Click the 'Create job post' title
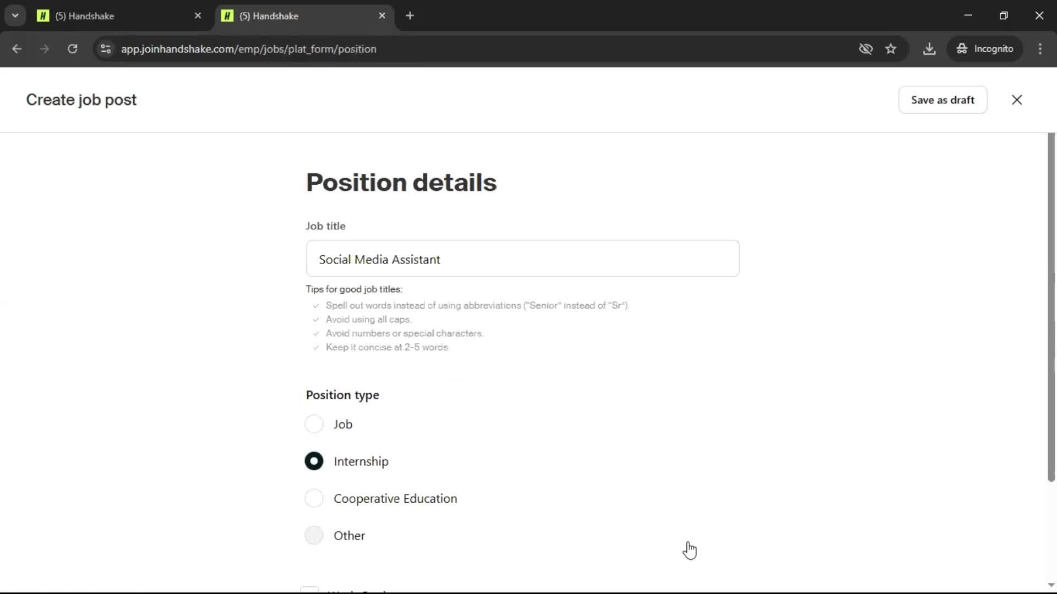The width and height of the screenshot is (1057, 594). [x=81, y=100]
